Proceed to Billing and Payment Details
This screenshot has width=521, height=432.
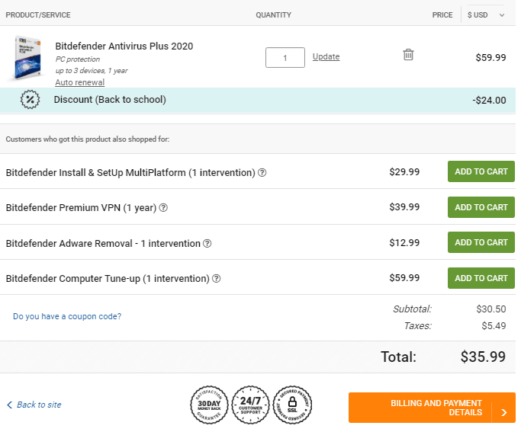pos(432,408)
